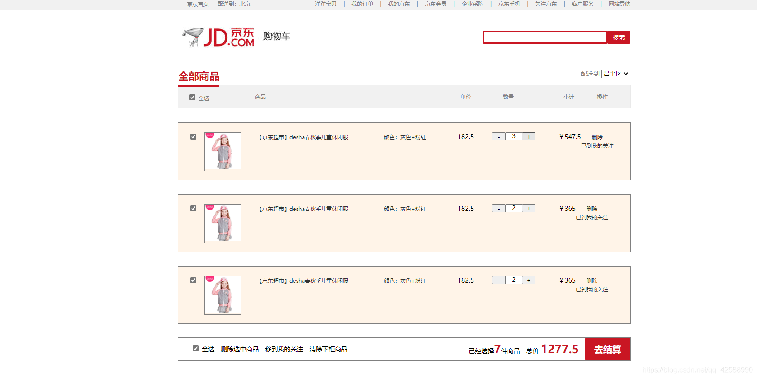Uncheck the ¥547.5 item checkbox
Screen dimensions: 757x378
point(194,137)
